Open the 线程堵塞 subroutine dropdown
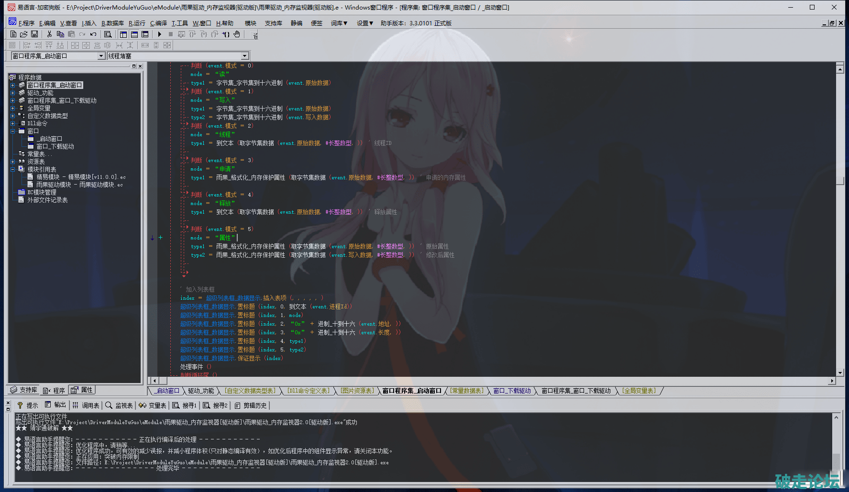This screenshot has width=849, height=492. coord(244,56)
